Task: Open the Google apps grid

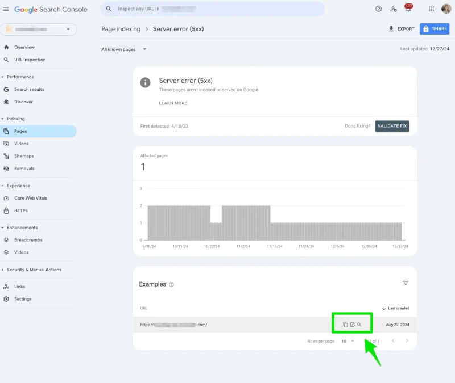Action: pos(431,9)
